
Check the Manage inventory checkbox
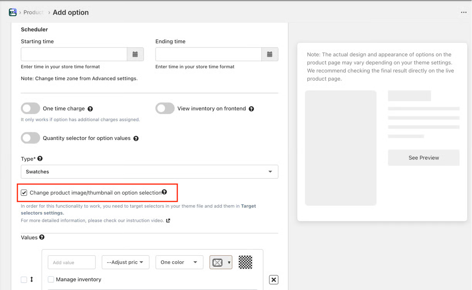coord(51,279)
